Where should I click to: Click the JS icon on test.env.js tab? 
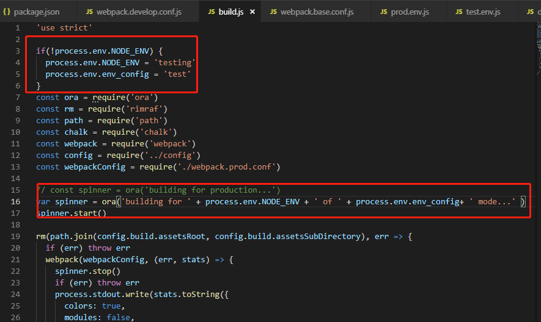point(459,12)
